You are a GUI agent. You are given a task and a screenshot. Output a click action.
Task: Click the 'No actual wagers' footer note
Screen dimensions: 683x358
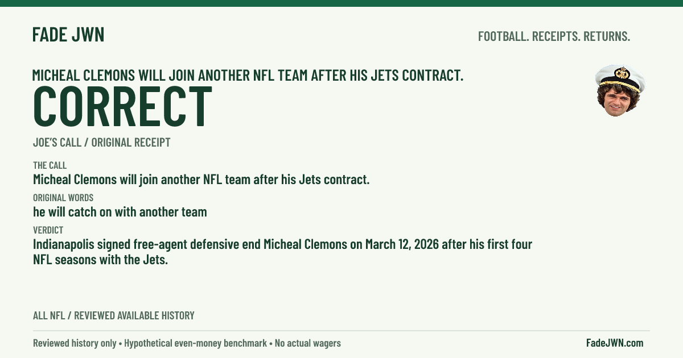click(308, 343)
